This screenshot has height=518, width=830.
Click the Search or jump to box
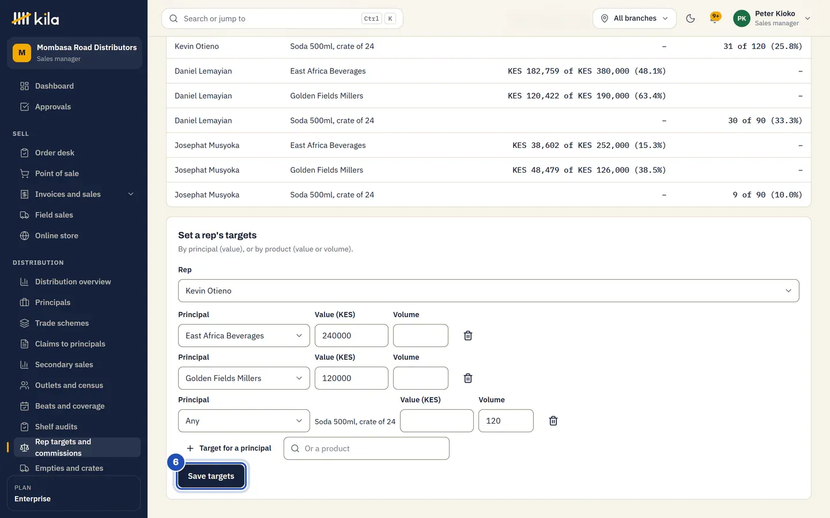click(282, 18)
